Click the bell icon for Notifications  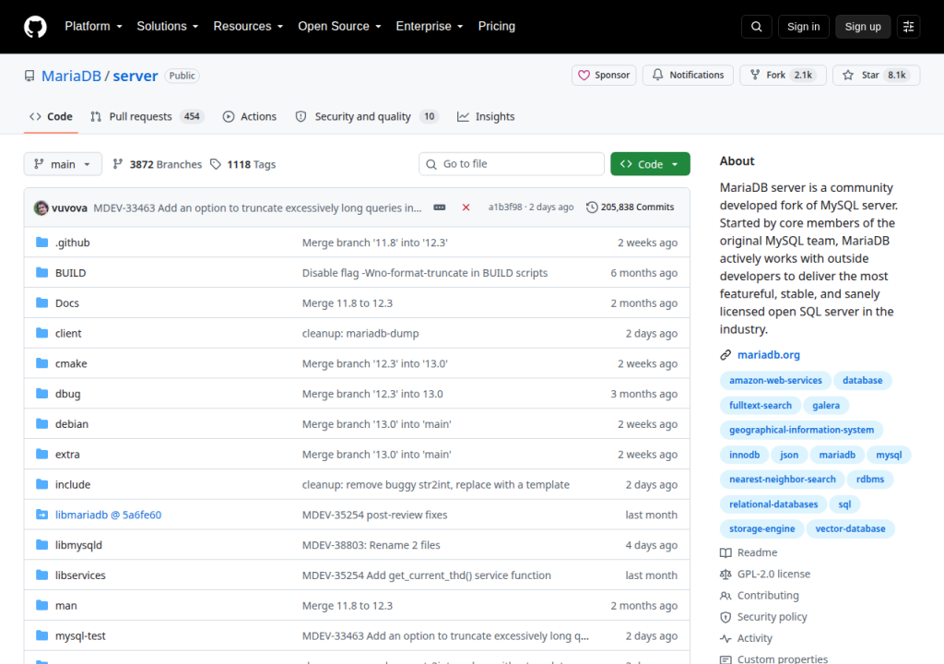point(657,75)
